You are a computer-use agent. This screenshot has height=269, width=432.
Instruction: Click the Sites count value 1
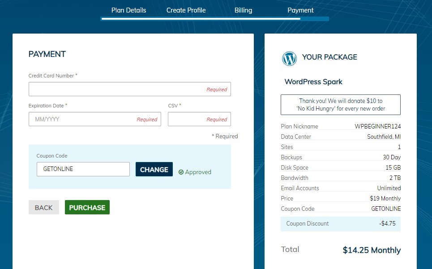399,147
